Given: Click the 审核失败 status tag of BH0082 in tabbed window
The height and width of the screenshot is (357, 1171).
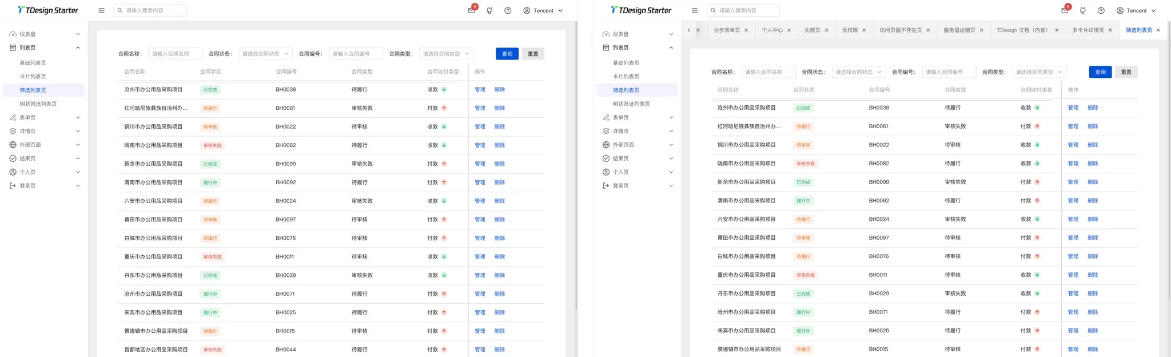Looking at the screenshot, I should [x=806, y=164].
